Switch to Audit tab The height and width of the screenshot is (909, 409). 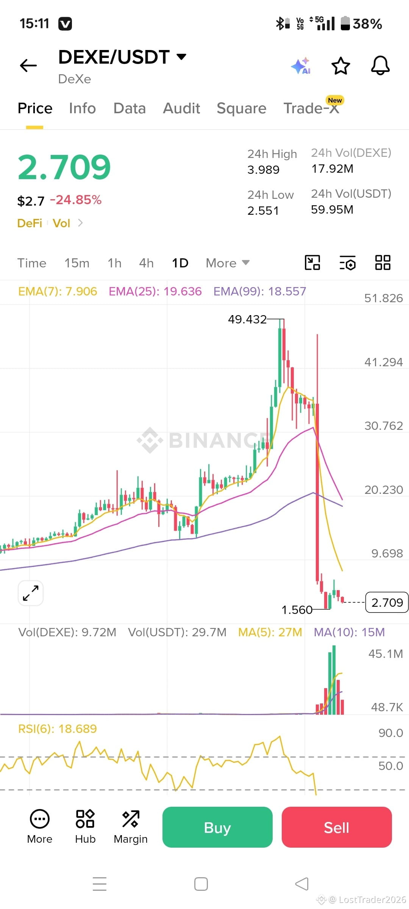(x=181, y=108)
